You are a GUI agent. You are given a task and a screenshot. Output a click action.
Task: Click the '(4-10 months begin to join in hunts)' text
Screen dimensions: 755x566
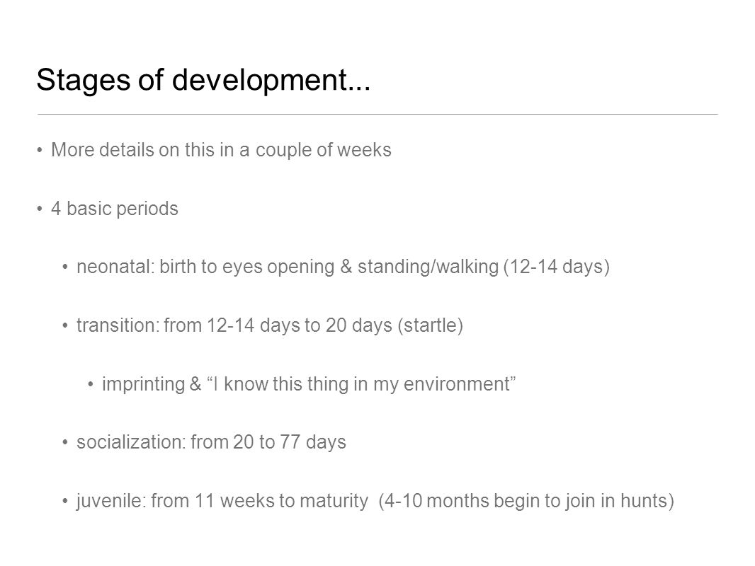point(526,501)
